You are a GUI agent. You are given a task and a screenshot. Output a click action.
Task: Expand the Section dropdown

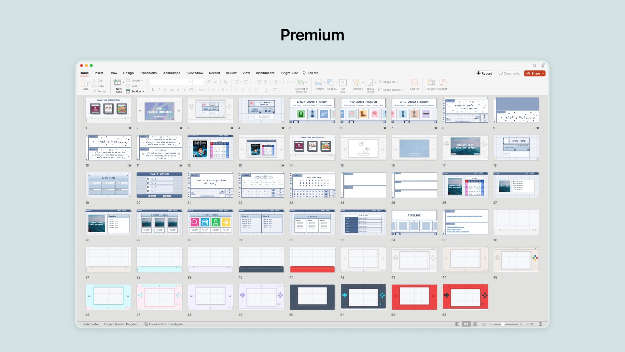[x=135, y=92]
